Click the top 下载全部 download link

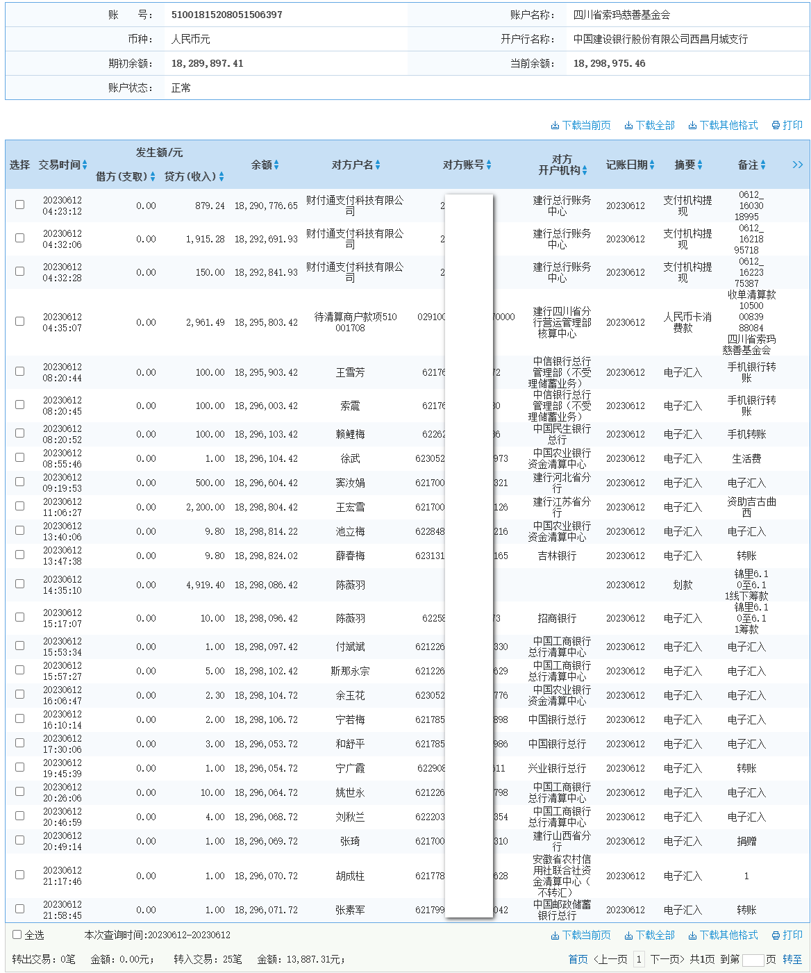(x=649, y=125)
